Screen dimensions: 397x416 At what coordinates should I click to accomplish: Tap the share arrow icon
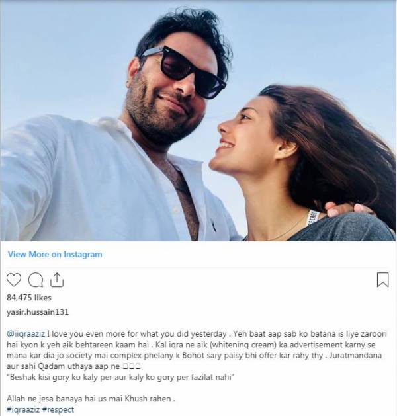point(57,280)
